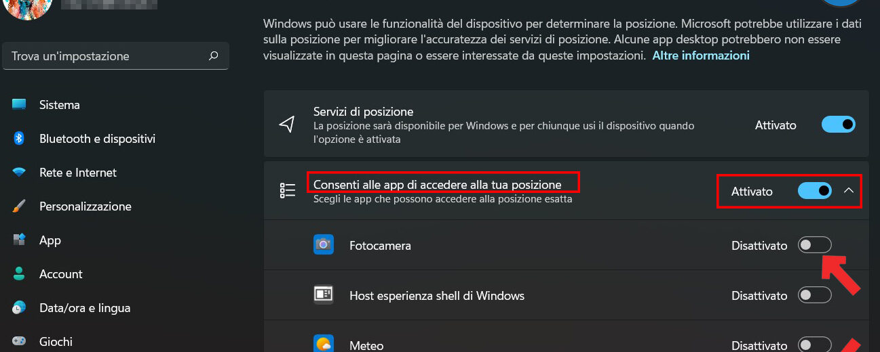Click the user profile picture
The height and width of the screenshot is (352, 880).
point(28,8)
